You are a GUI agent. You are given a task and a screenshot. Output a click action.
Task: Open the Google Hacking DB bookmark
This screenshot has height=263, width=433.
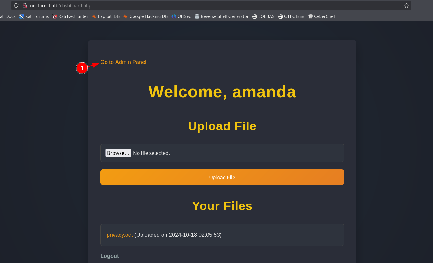145,16
